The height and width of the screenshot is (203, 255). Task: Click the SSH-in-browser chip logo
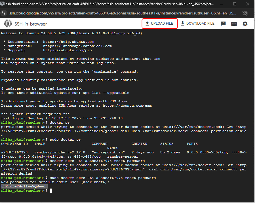(x=7, y=24)
